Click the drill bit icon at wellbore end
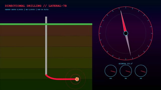 [x=77, y=79]
